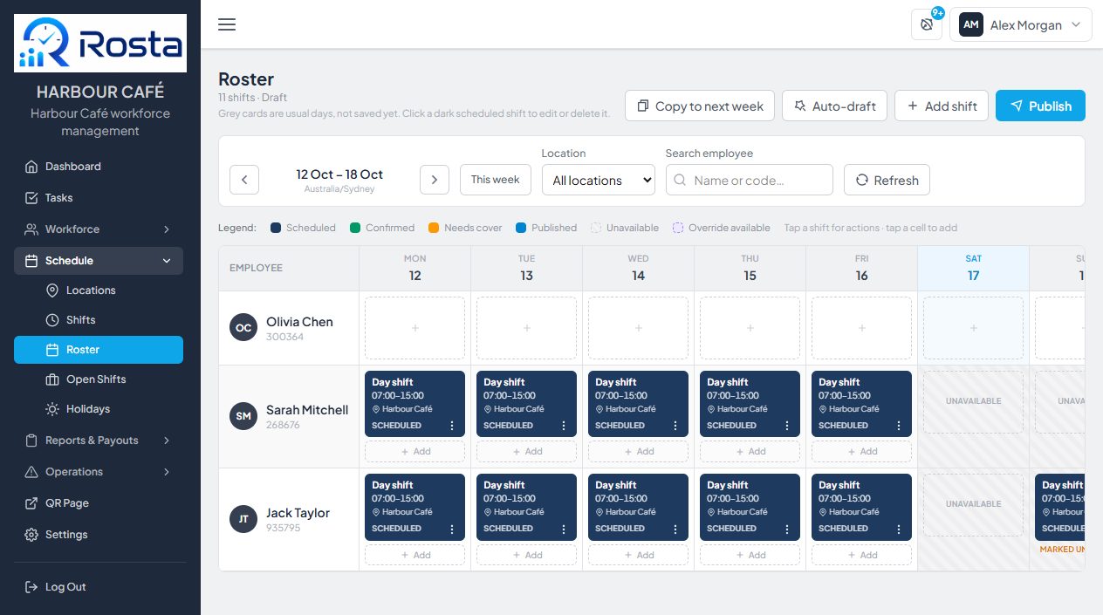Click the Published legend color swatch
Image resolution: width=1103 pixels, height=615 pixels.
[521, 228]
